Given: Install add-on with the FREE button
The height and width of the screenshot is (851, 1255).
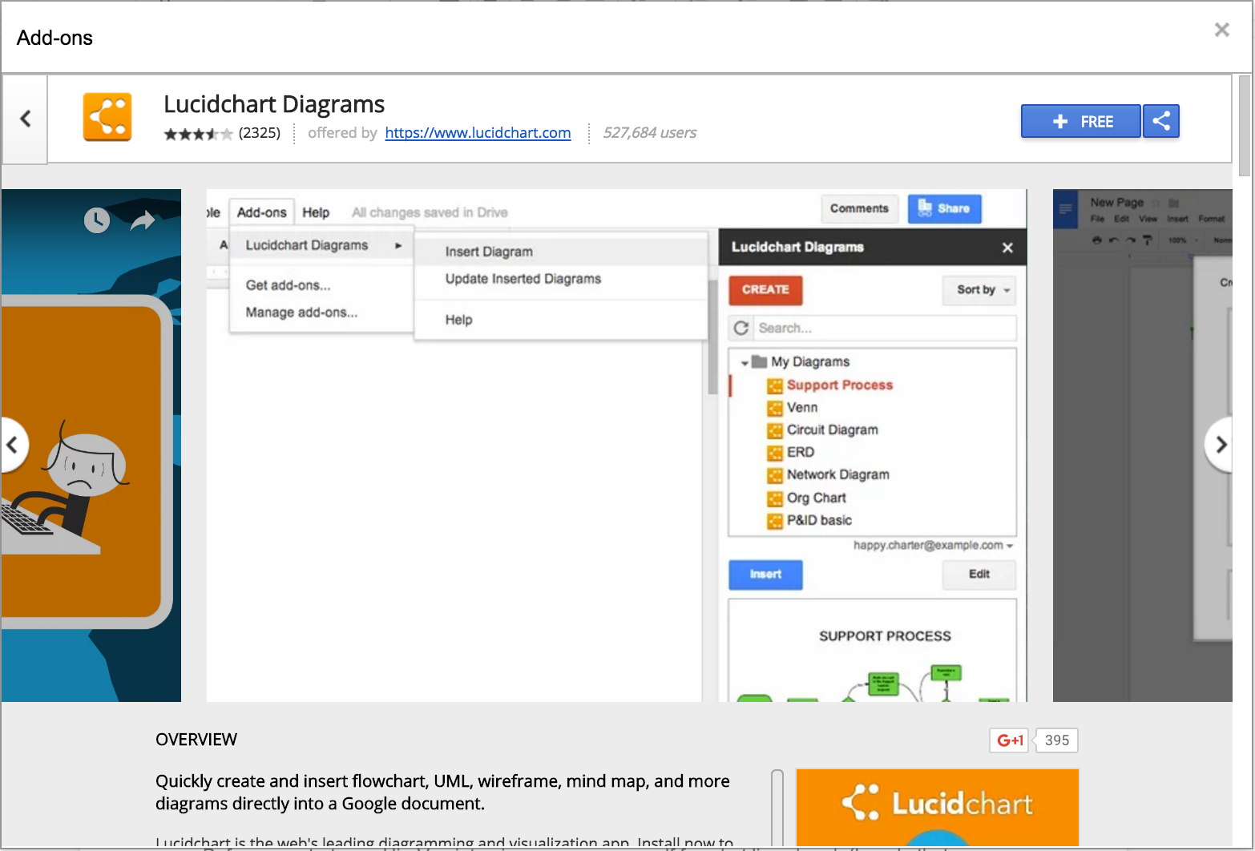Looking at the screenshot, I should coord(1080,121).
